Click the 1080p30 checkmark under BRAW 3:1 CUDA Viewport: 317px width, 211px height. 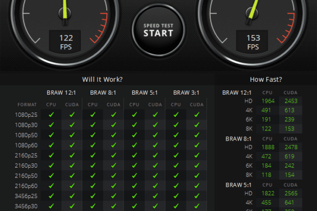(x=197, y=125)
